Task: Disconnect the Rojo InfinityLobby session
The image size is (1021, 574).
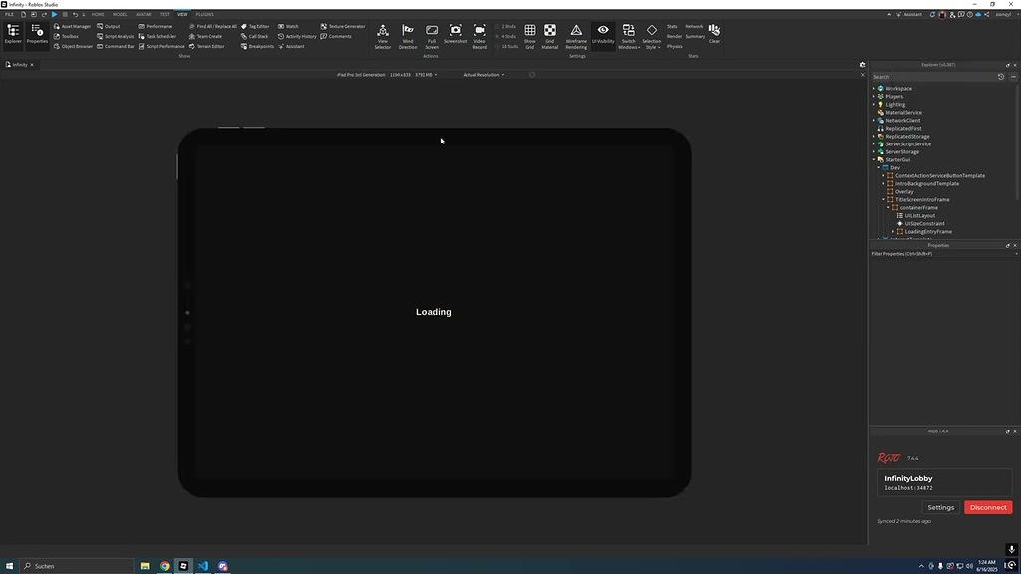Action: click(x=986, y=507)
